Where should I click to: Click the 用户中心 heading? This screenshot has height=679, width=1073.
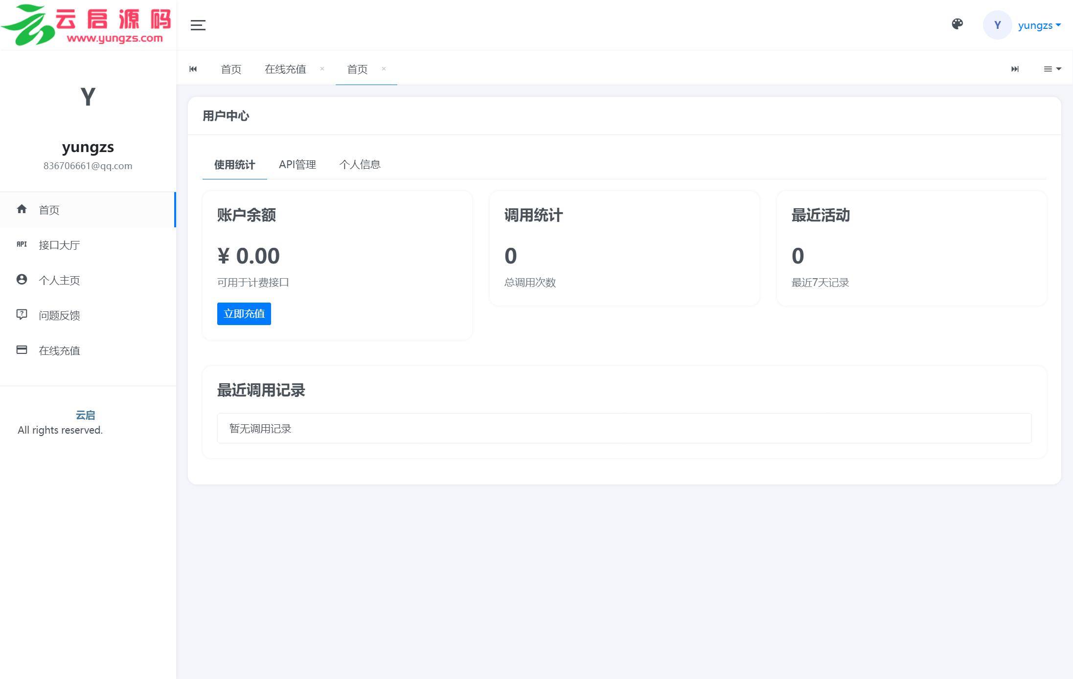click(x=226, y=116)
